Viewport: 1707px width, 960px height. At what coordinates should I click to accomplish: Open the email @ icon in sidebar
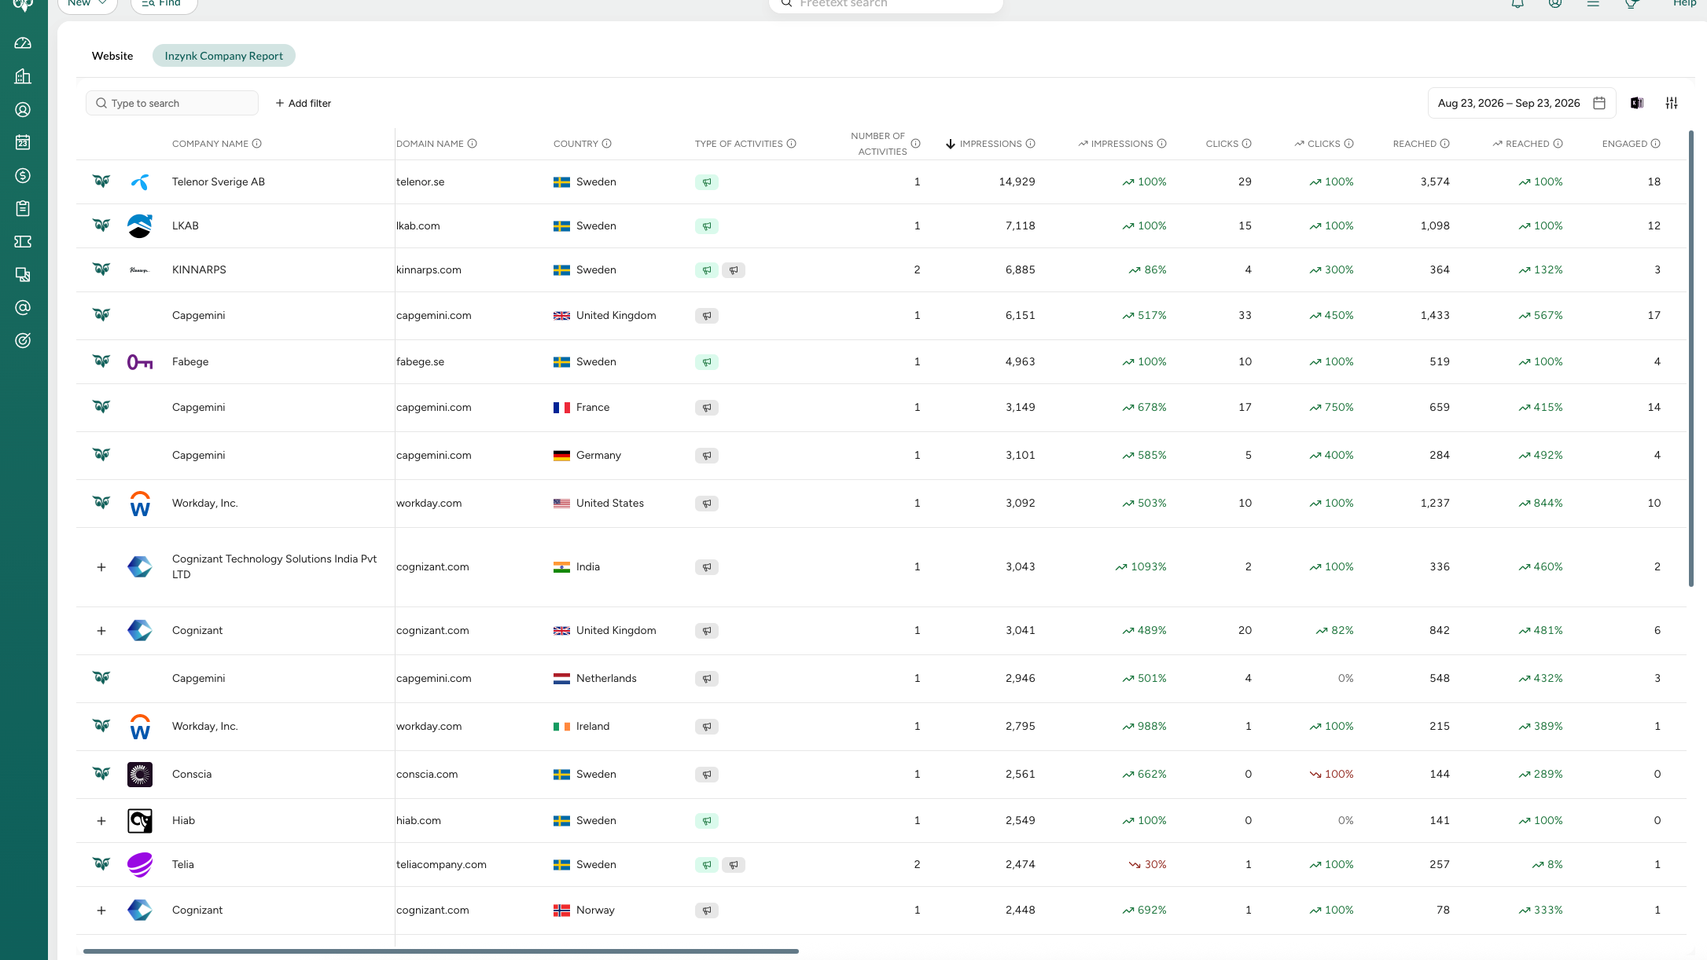[x=23, y=308]
